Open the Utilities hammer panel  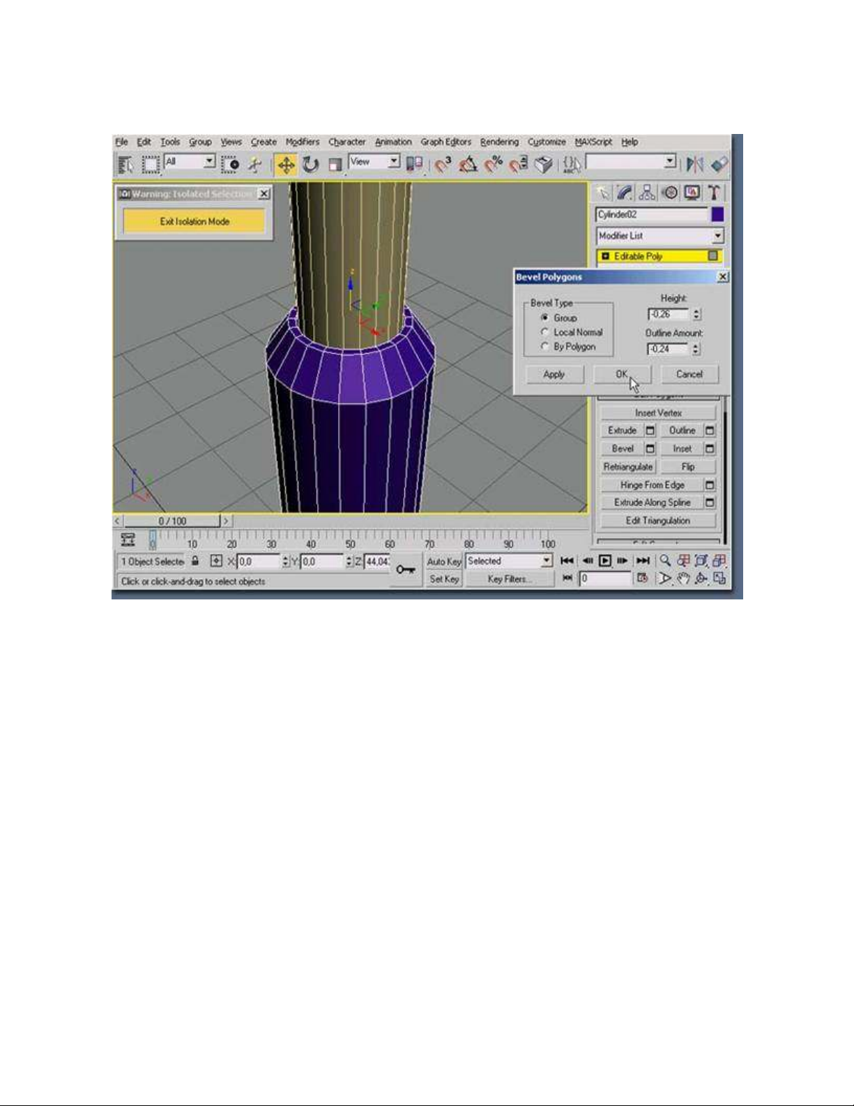click(x=714, y=193)
